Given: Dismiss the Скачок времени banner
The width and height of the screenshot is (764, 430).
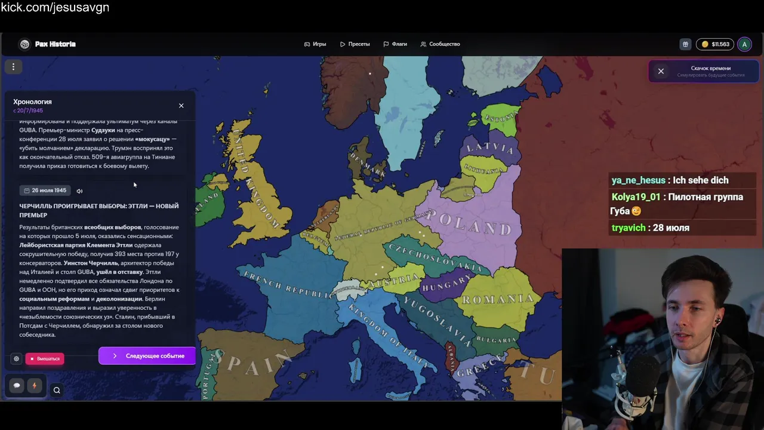Looking at the screenshot, I should [661, 71].
